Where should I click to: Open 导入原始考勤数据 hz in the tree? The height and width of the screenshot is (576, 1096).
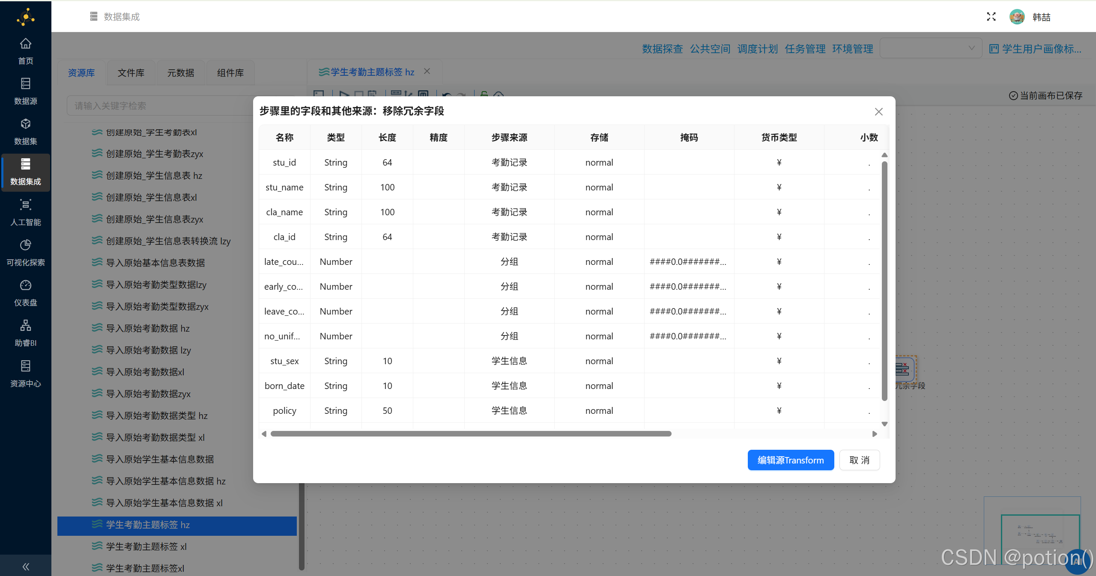pos(148,328)
